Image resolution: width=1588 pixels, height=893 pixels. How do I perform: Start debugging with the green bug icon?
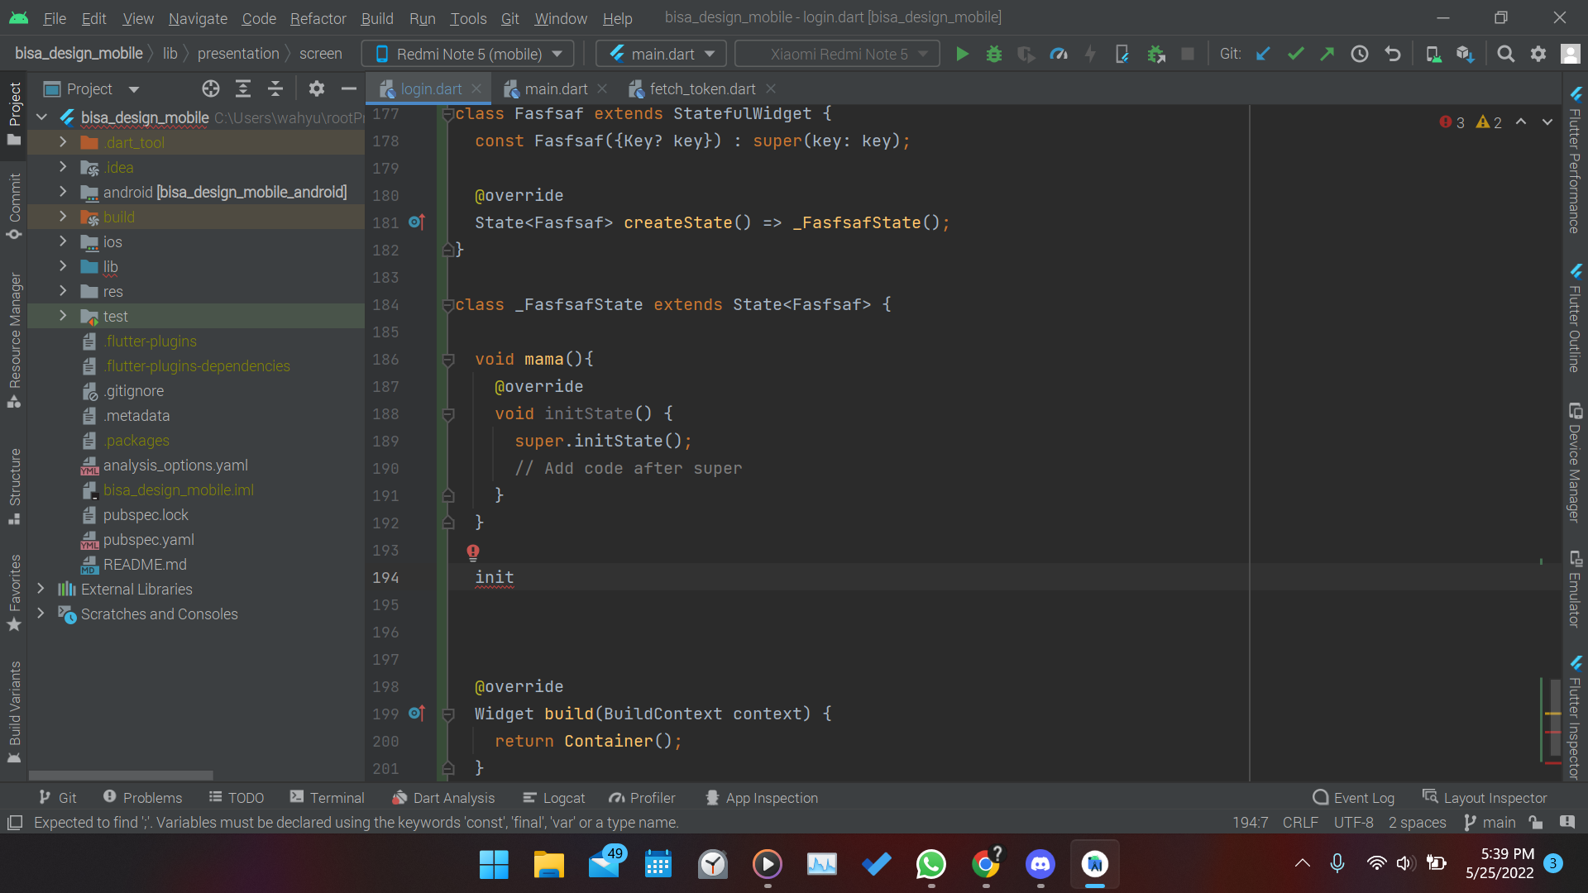click(x=994, y=54)
